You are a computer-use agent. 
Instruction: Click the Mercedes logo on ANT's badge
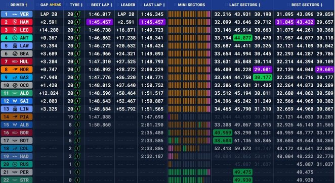(15, 38)
